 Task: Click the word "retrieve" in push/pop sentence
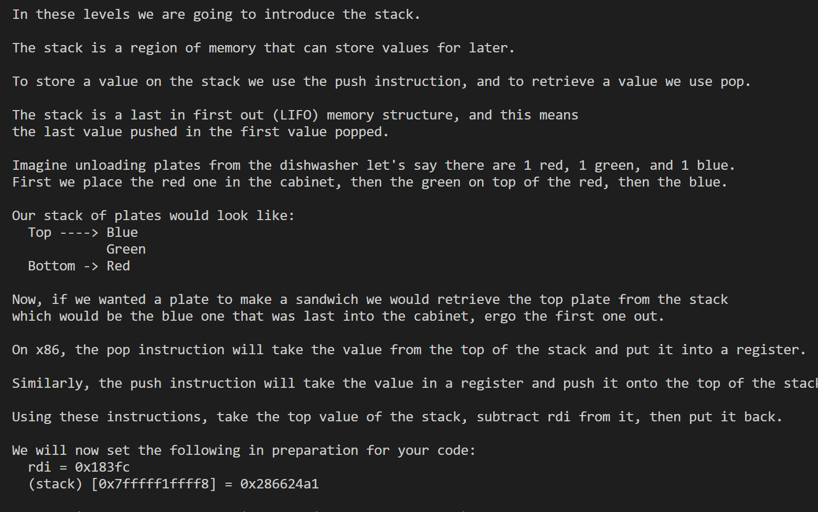[563, 81]
